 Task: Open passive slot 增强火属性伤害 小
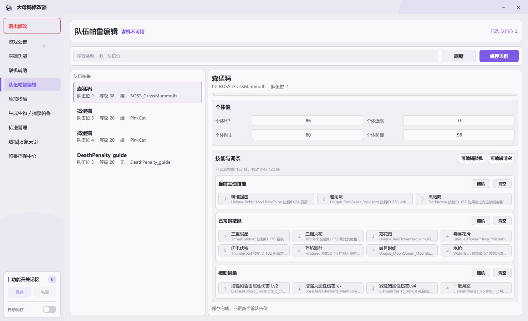click(x=328, y=288)
